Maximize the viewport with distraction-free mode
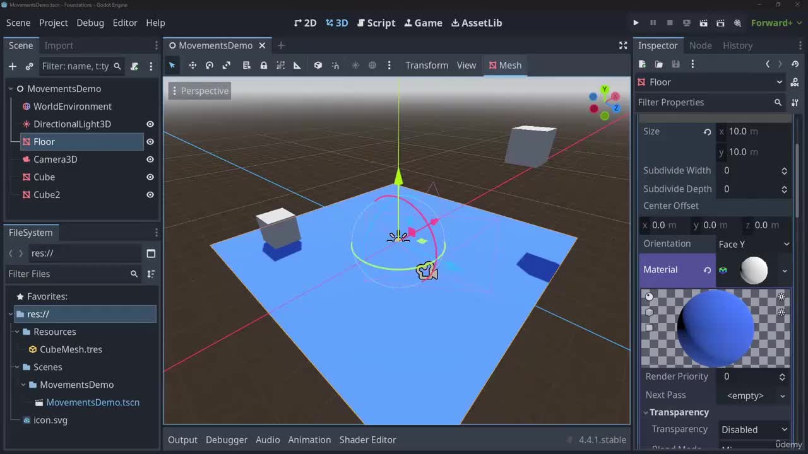Image resolution: width=808 pixels, height=454 pixels. [623, 45]
